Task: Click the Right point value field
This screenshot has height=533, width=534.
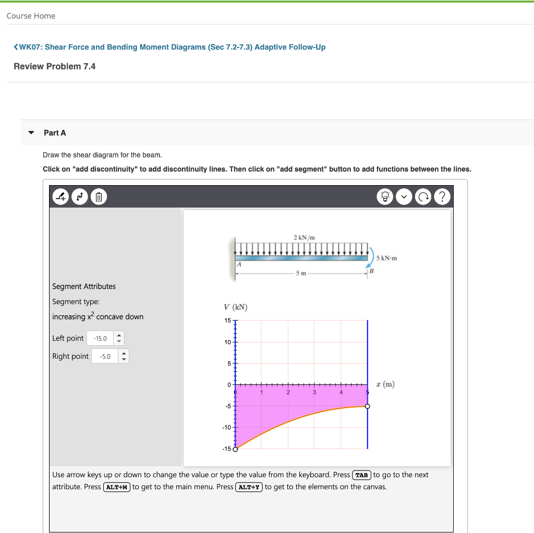Action: click(105, 356)
